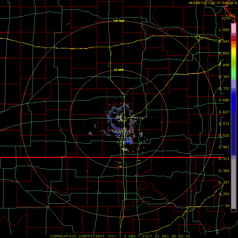Pick the gray color bar segment near 0.307
This screenshot has height=238, width=238.
point(234,184)
